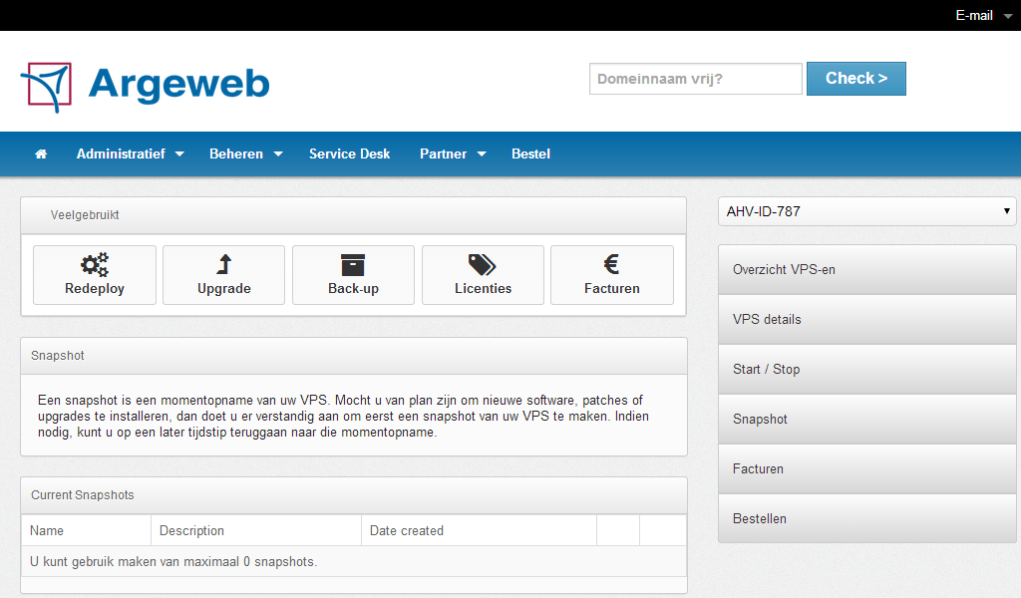Open the Partner dropdown menu
This screenshot has width=1021, height=598.
click(x=452, y=154)
